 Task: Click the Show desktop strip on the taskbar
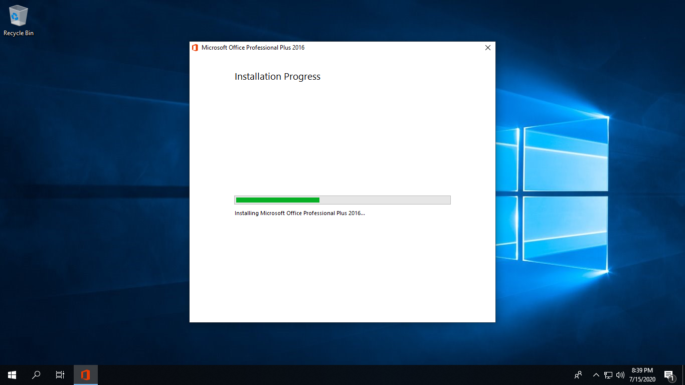pos(683,375)
